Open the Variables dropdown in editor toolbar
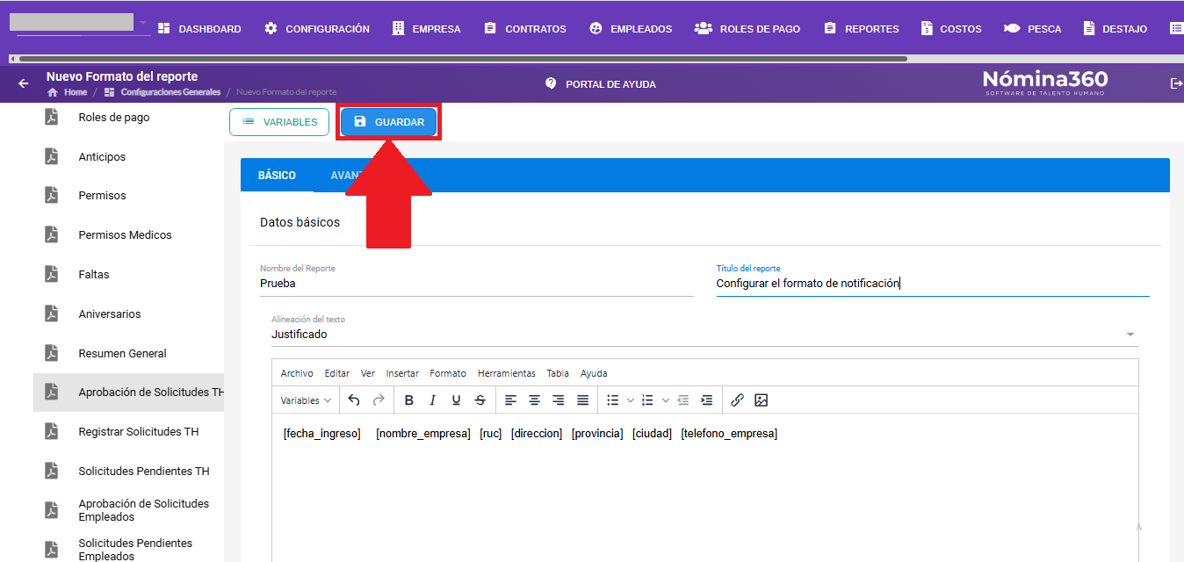Screen dimensions: 1184x562 click(306, 400)
